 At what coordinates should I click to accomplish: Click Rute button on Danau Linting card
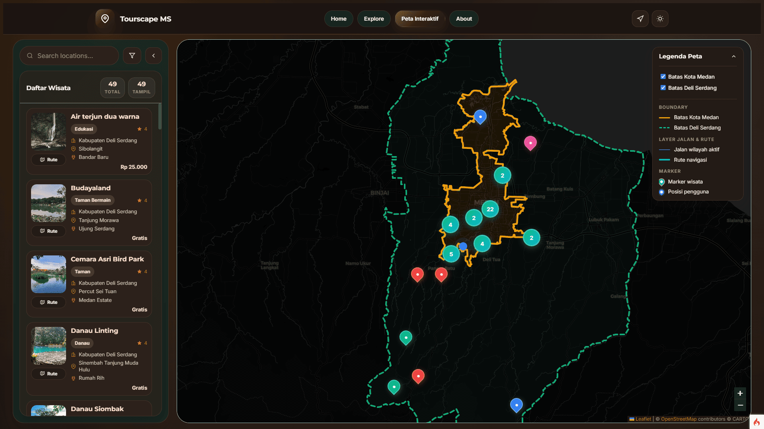point(49,374)
